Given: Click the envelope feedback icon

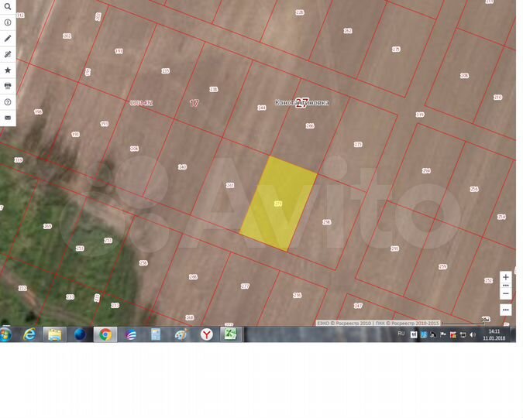Looking at the screenshot, I should [8, 118].
